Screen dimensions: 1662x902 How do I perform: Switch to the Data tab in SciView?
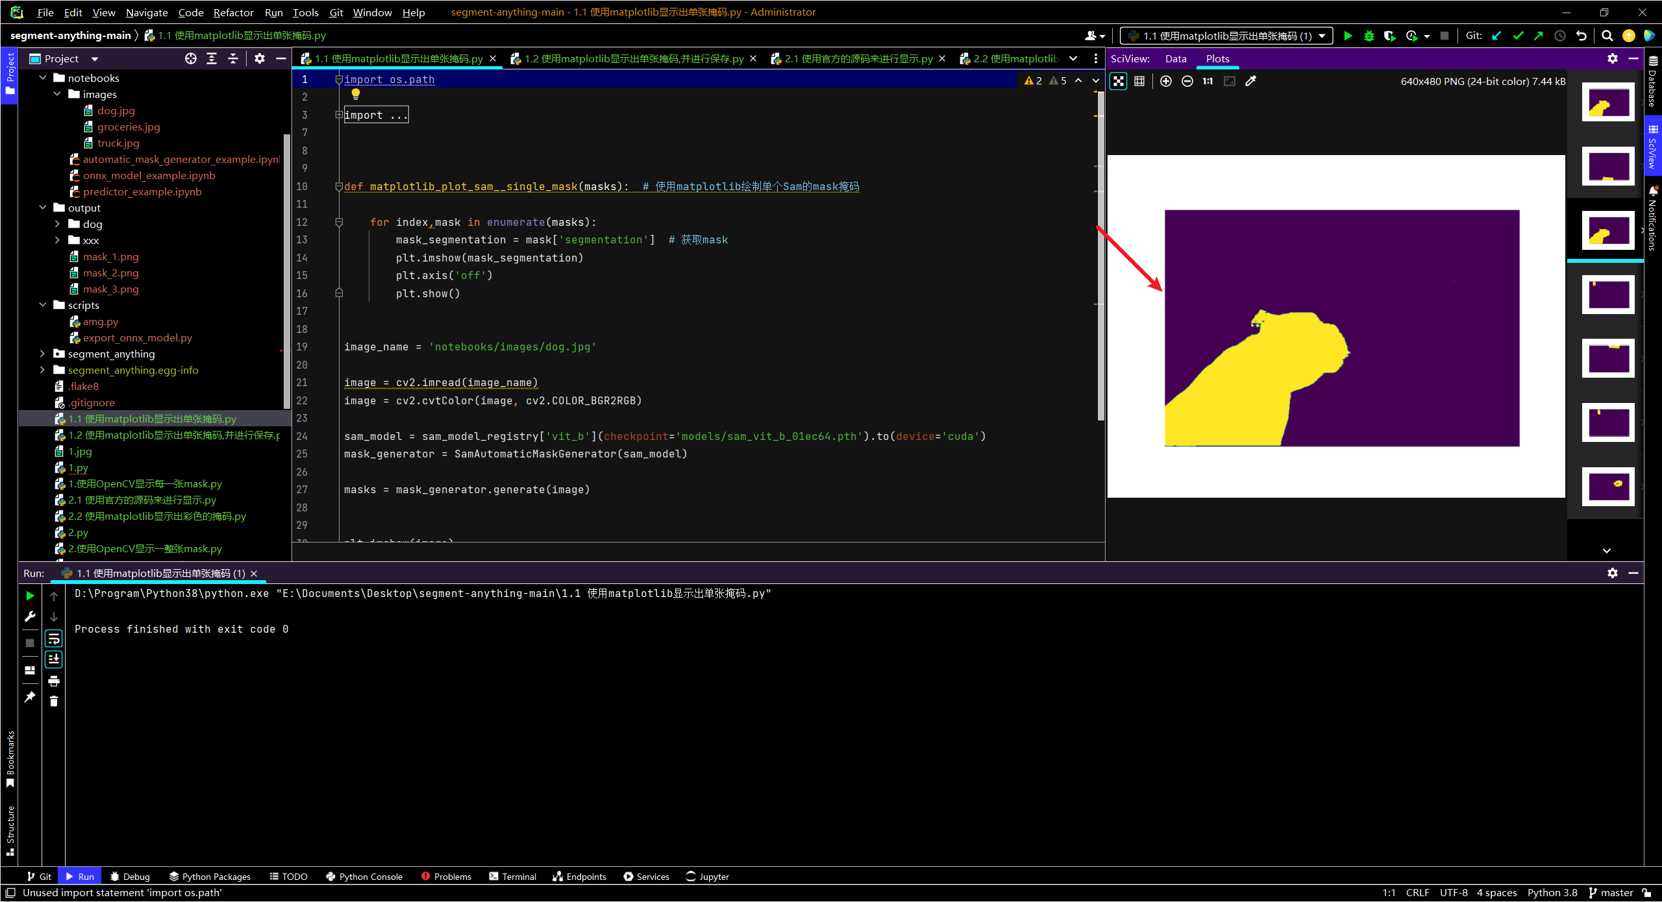[1175, 58]
